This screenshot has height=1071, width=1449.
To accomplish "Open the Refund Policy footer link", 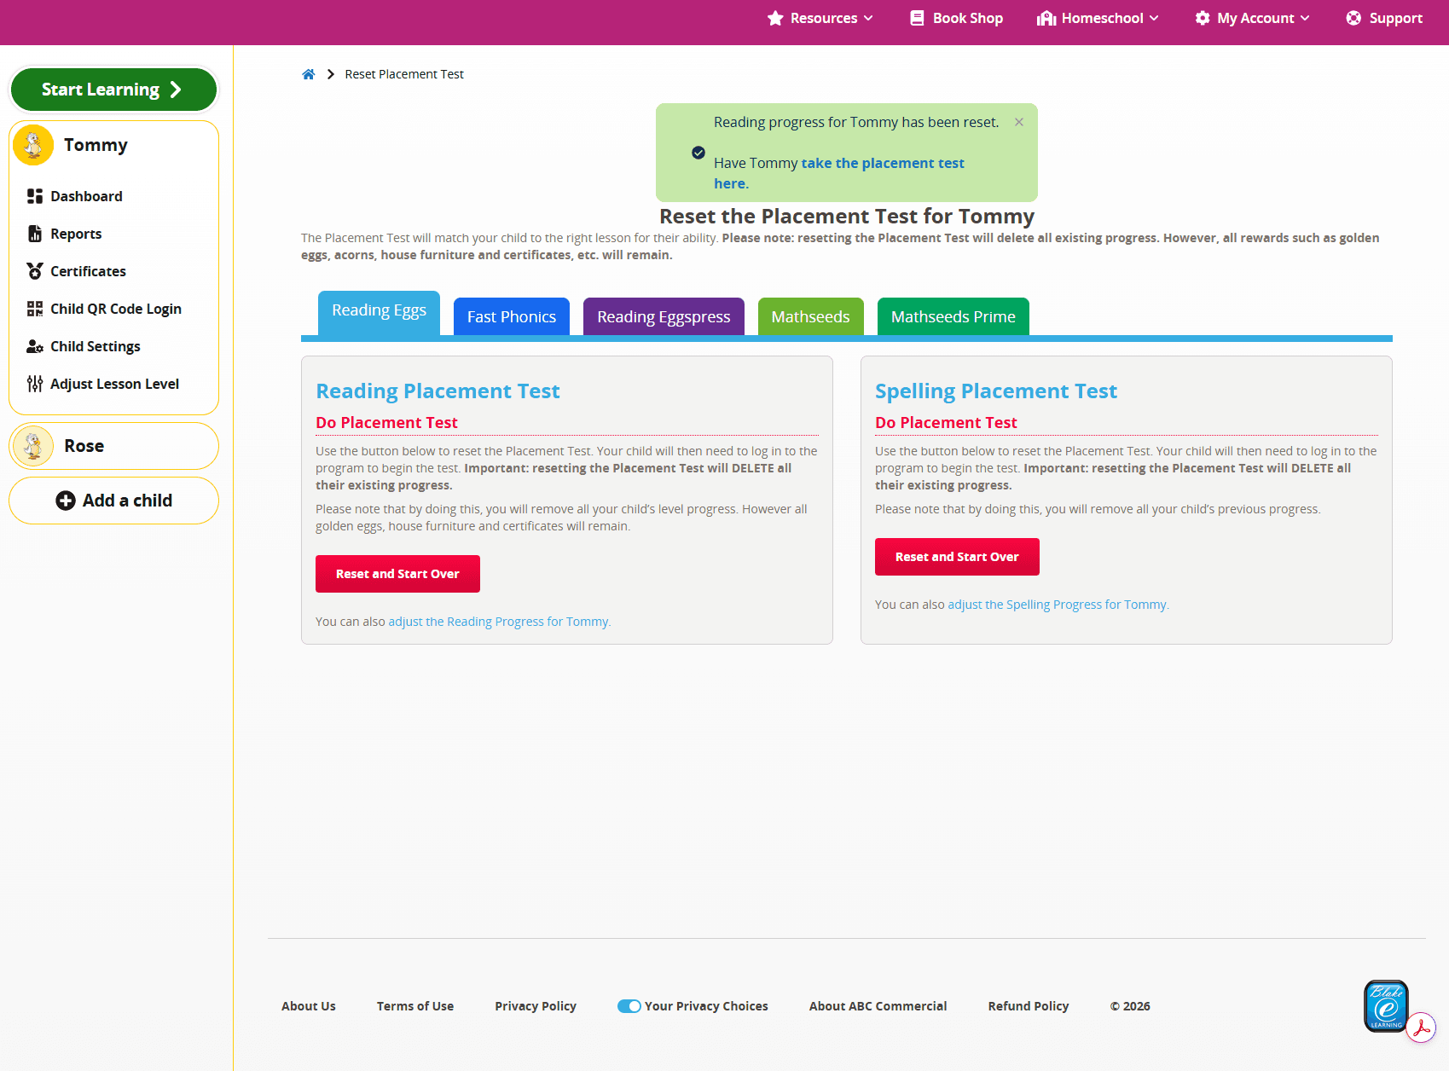I will [x=1029, y=1006].
